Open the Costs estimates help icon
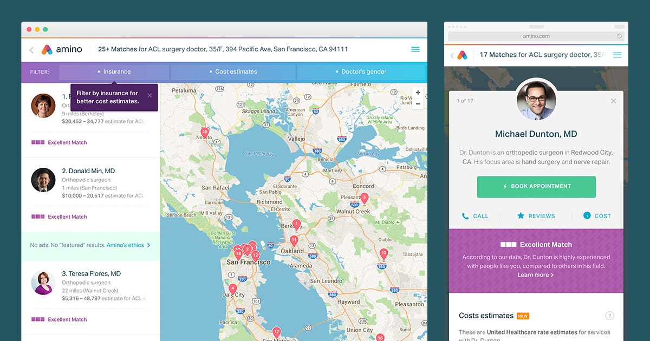This screenshot has height=341, width=650. 609,316
